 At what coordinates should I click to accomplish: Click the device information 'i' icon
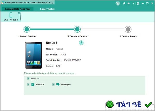tap(81, 43)
